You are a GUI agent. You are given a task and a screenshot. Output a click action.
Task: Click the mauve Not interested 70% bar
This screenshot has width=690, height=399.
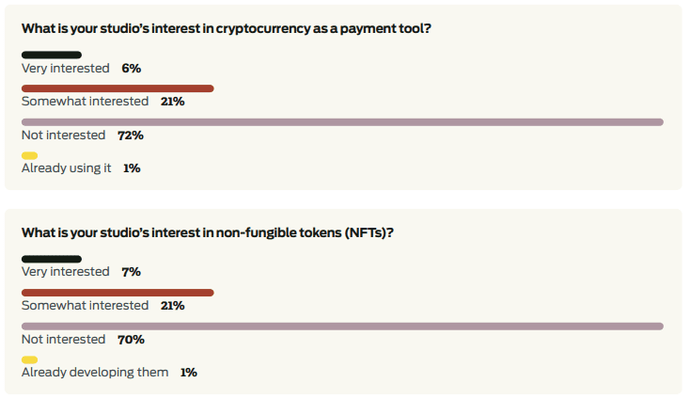(342, 327)
